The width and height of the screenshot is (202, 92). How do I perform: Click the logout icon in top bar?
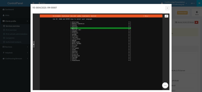click(x=199, y=3)
